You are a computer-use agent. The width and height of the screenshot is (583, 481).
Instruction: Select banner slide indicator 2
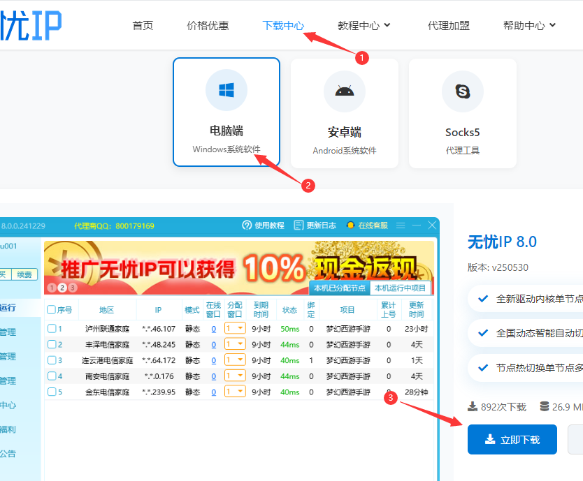click(62, 288)
